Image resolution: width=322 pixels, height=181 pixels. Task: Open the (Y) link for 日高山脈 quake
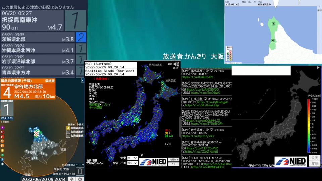click(x=202, y=105)
